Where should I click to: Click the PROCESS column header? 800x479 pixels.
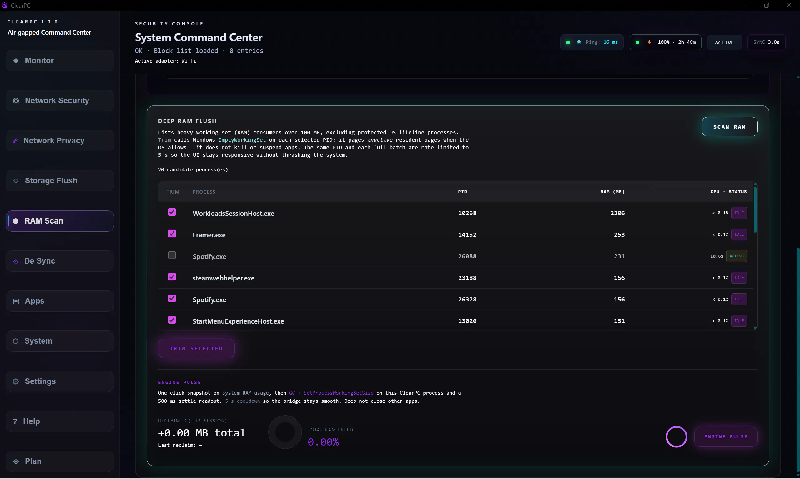pos(204,192)
